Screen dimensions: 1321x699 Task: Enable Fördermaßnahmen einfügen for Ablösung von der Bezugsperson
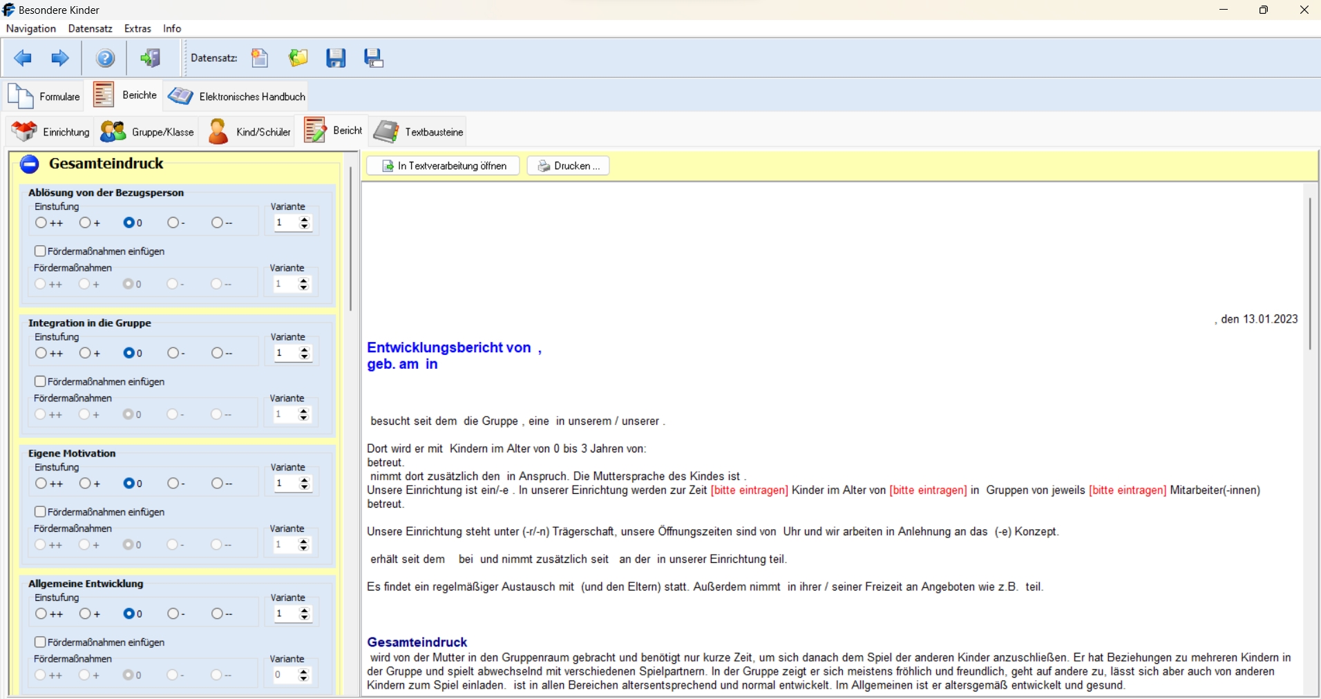click(x=40, y=251)
